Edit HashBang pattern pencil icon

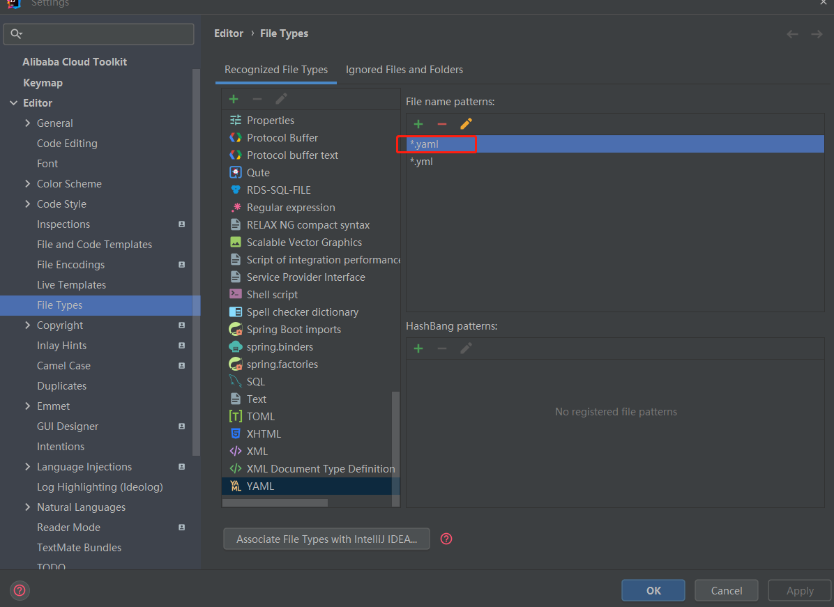click(x=466, y=348)
